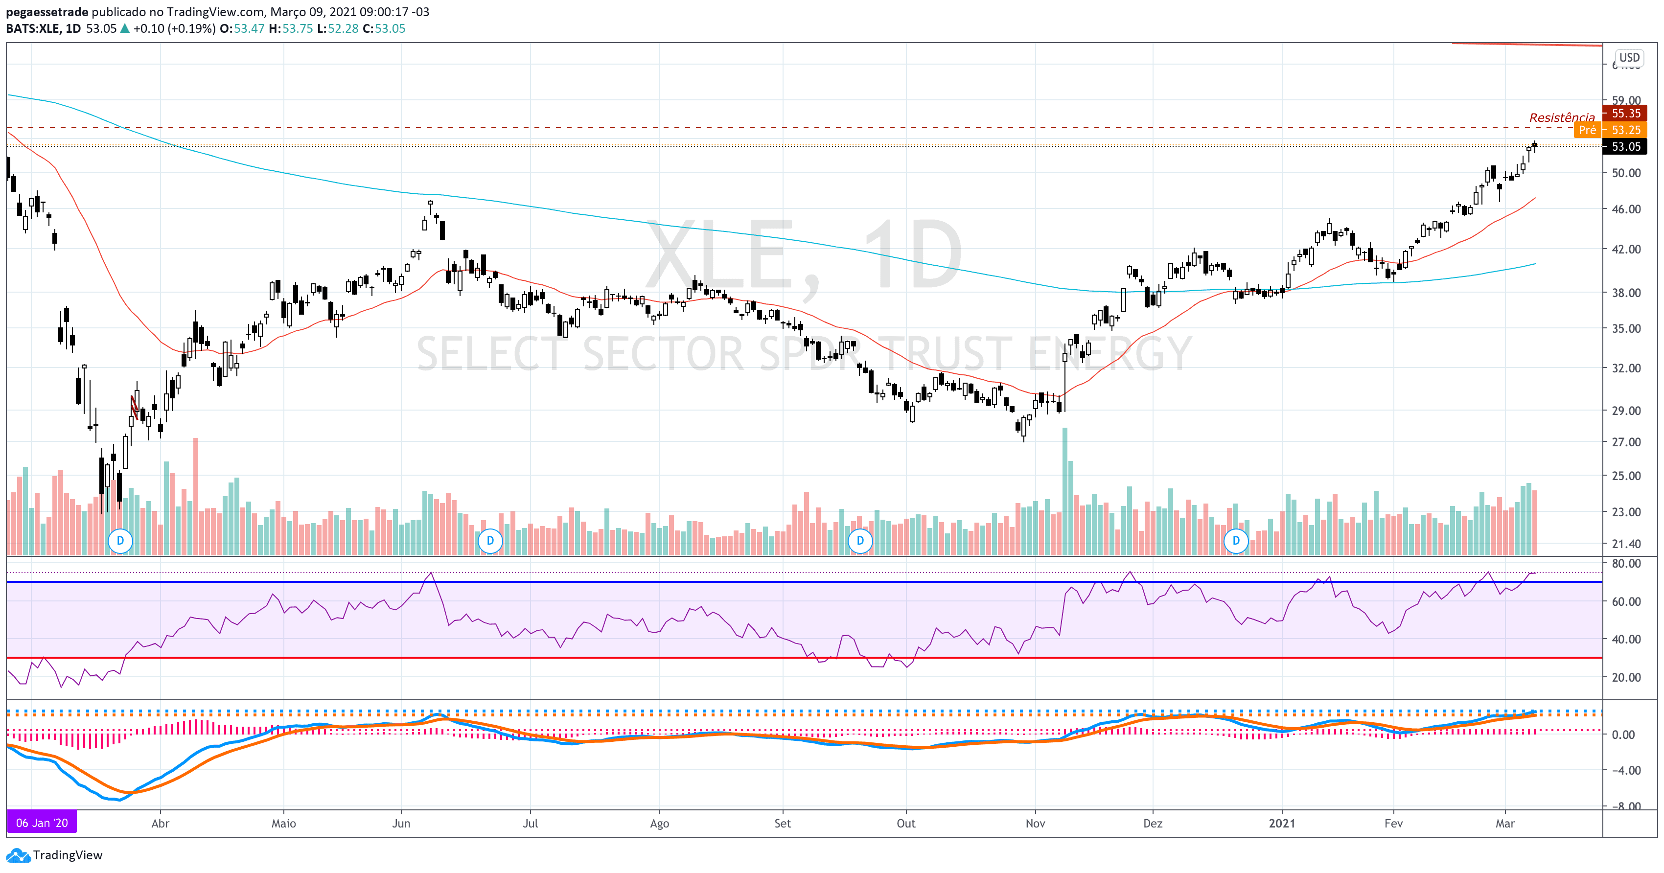Click the 25.00 price axis label
Image resolution: width=1664 pixels, height=873 pixels.
[1626, 476]
